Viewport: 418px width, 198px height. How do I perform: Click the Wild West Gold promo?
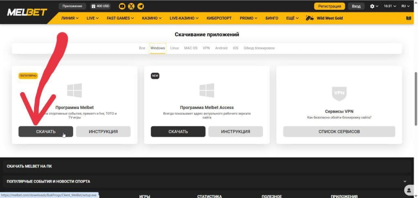[x=324, y=18]
